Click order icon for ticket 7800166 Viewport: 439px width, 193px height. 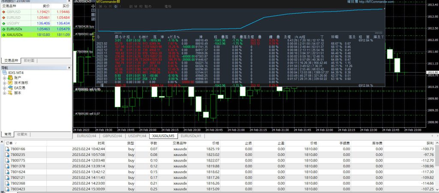[6, 149]
